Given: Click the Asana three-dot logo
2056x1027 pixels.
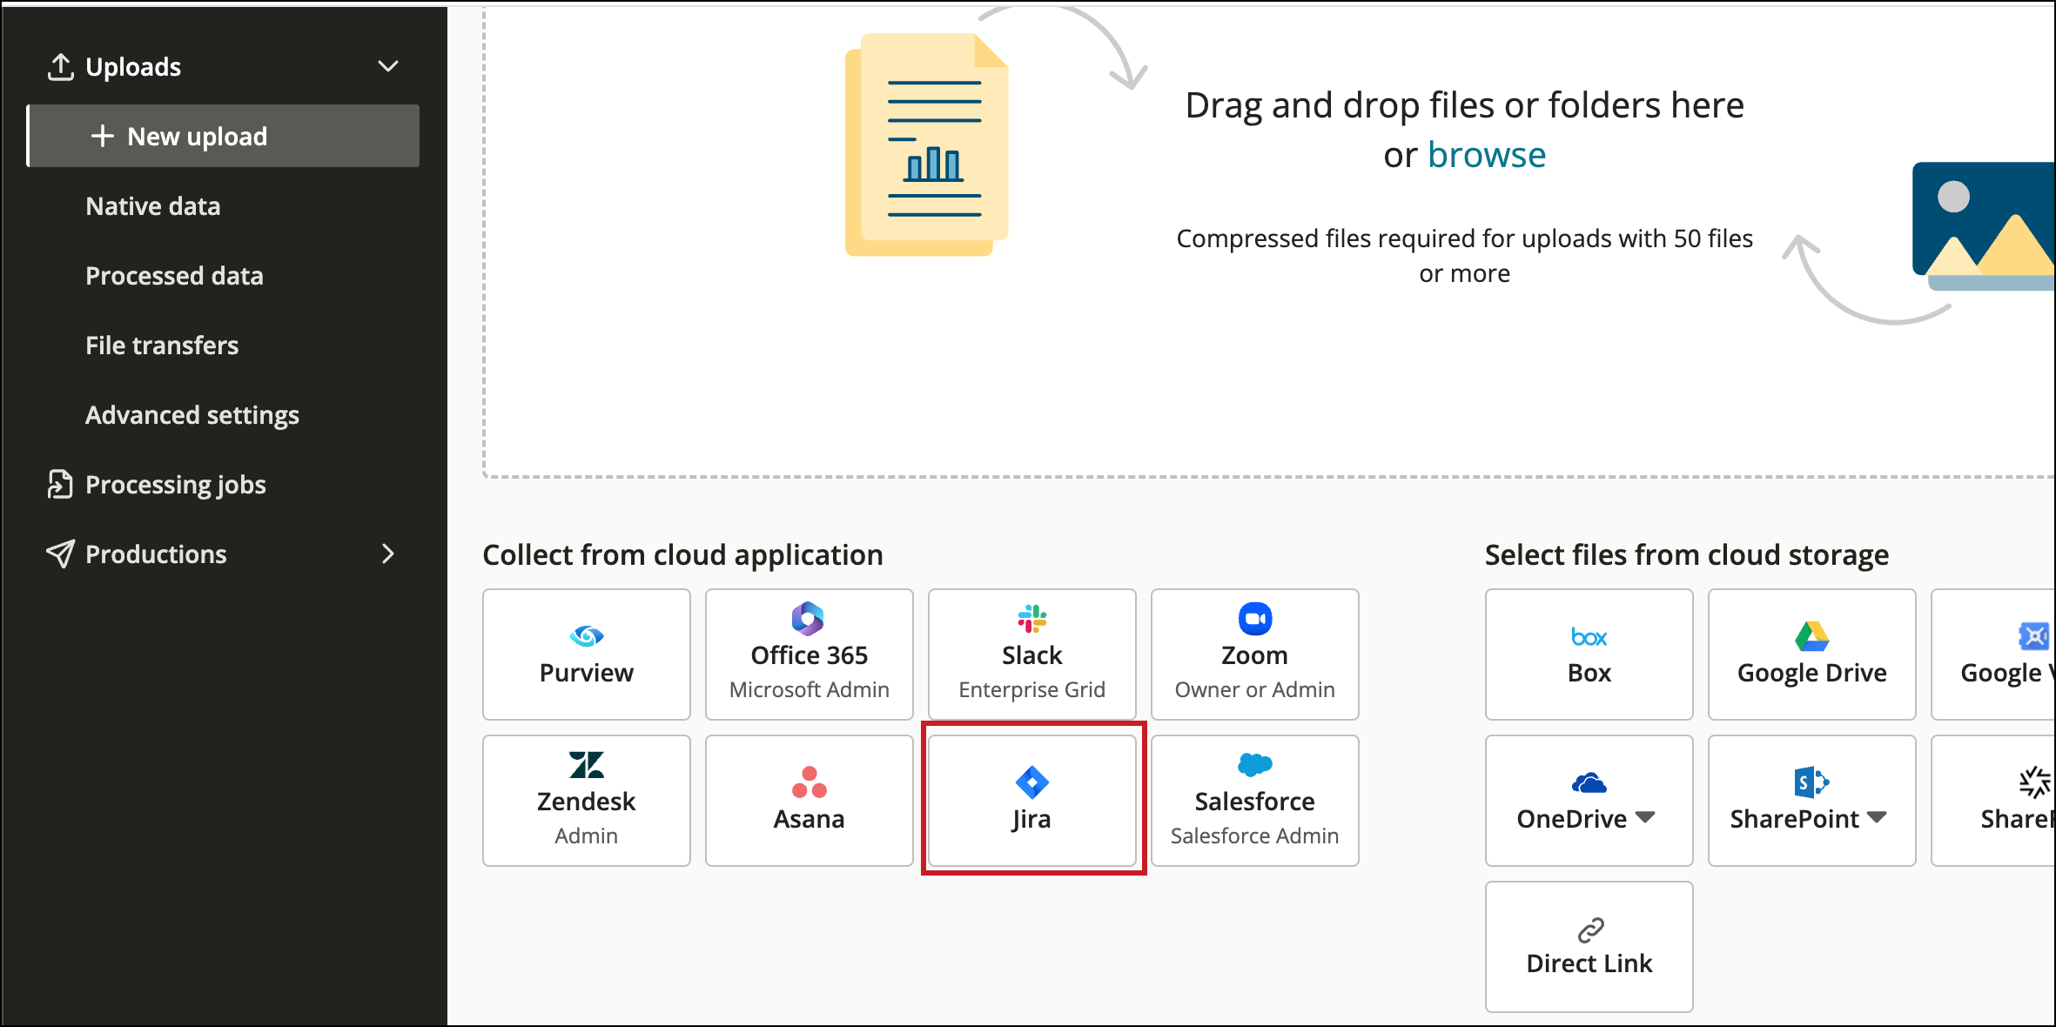Looking at the screenshot, I should pyautogui.click(x=810, y=782).
